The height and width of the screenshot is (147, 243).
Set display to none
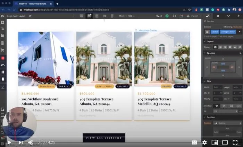point(240,47)
